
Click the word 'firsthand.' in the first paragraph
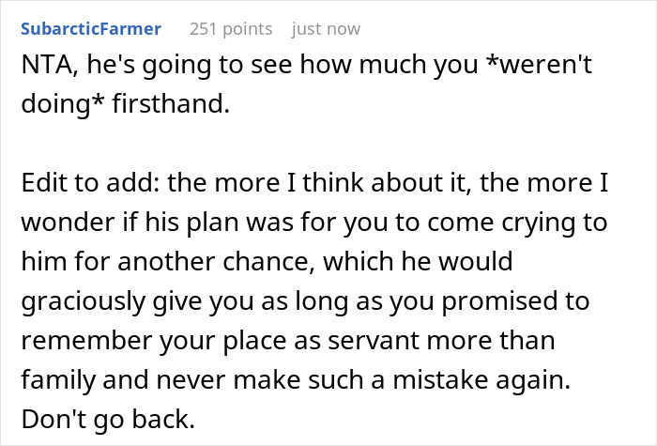click(x=172, y=106)
